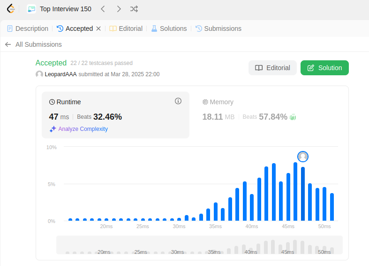The height and width of the screenshot is (266, 369).
Task: Click the gray Editorial button
Action: pos(272,68)
